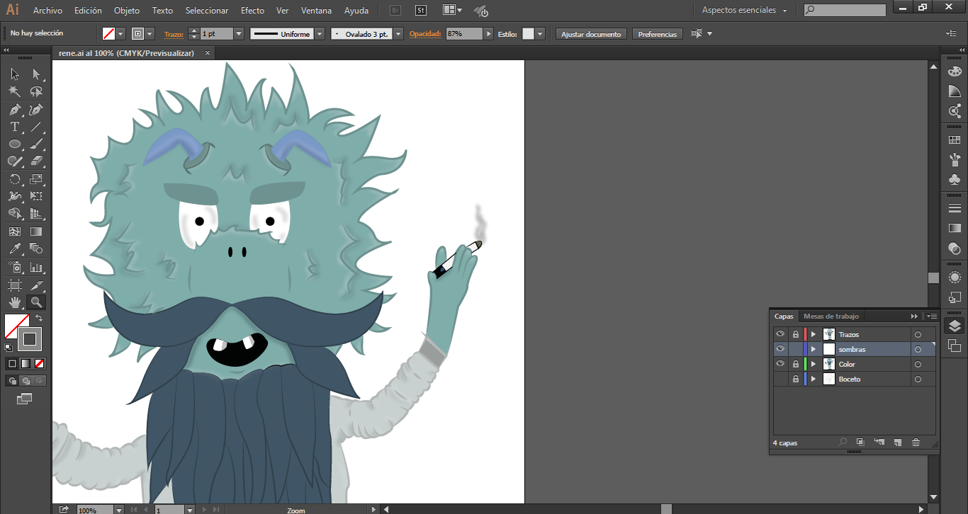
Task: Open the Efecto menu
Action: 252,11
